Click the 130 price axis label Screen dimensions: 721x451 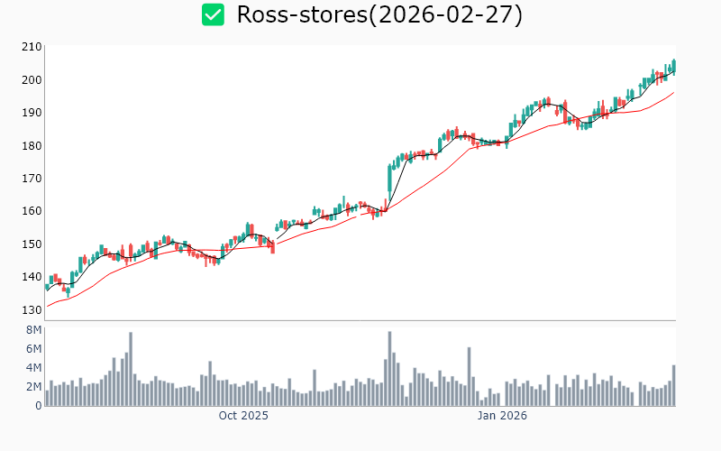click(32, 309)
